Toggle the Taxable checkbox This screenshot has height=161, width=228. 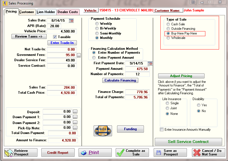coord(55,37)
